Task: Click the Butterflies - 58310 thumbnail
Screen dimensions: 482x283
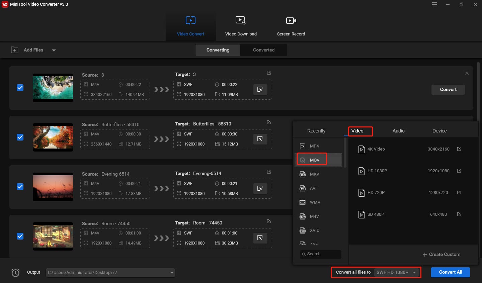Action: 53,137
